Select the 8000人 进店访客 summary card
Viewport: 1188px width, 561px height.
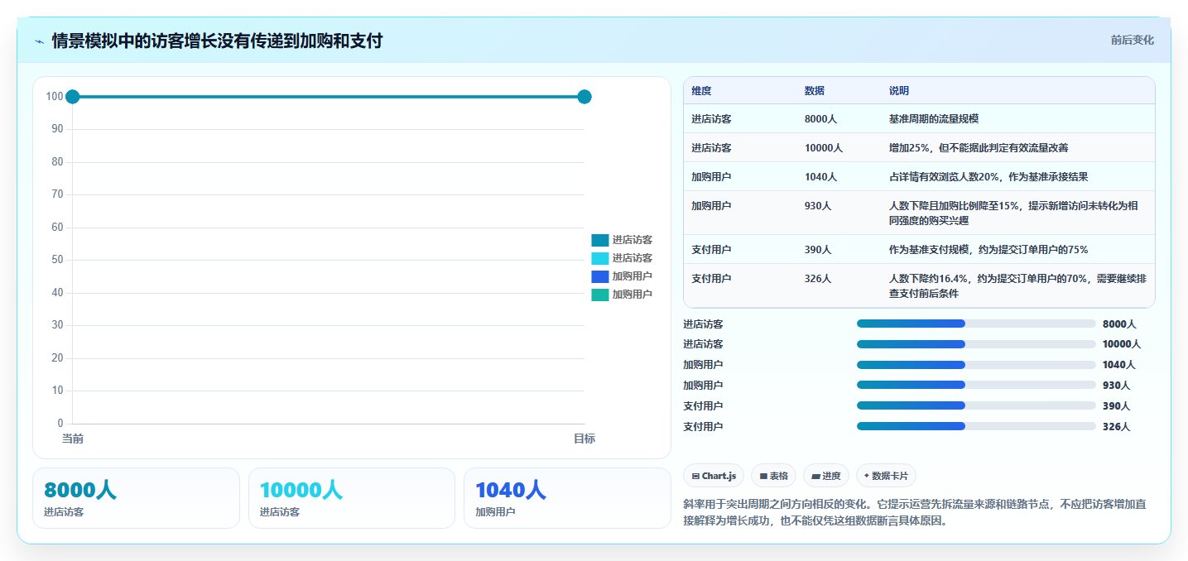tap(136, 498)
